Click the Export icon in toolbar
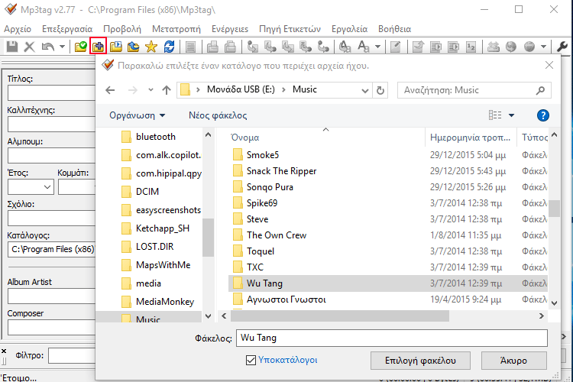 click(418, 47)
